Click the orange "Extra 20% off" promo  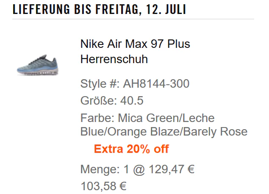coord(131,149)
